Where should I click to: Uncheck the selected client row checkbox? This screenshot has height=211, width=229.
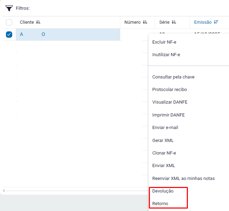tap(9, 35)
